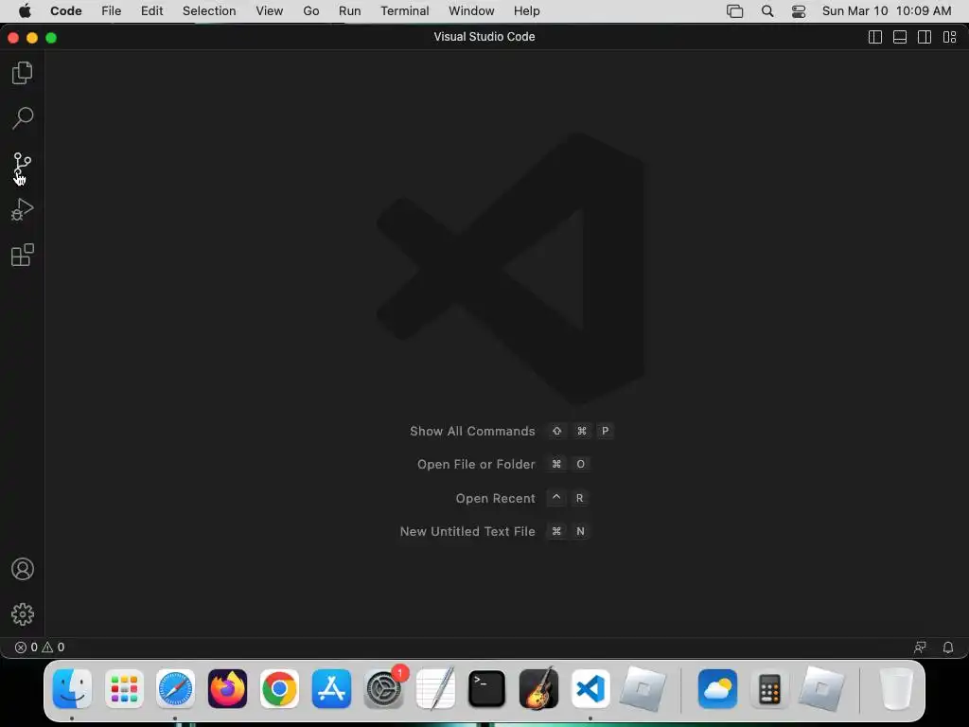Screen dimensions: 969x727
Task: Click the errors count in status bar
Action: (x=26, y=647)
